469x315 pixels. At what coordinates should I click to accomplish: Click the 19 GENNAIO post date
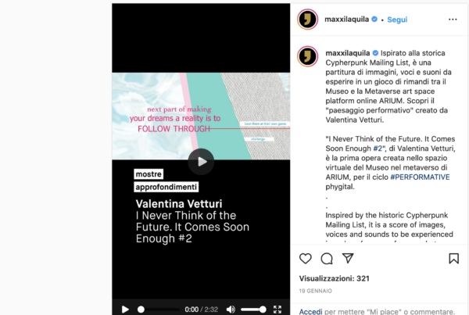[315, 291]
